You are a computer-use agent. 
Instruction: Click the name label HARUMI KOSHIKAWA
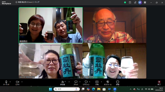27,77
